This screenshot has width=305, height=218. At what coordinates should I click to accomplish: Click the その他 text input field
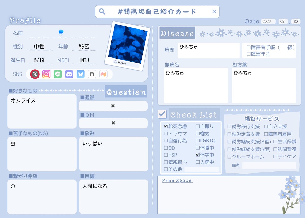pos(202,169)
